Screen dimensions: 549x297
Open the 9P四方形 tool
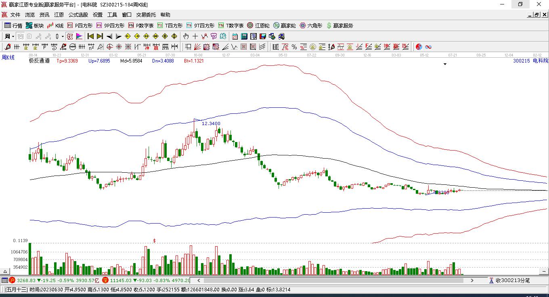[110, 25]
